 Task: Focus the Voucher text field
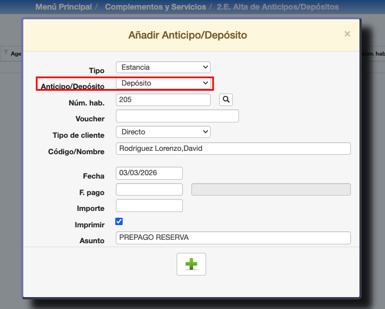(177, 116)
